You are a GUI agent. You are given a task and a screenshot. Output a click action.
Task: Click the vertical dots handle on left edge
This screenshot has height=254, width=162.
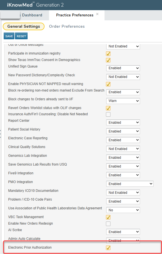pyautogui.click(x=1, y=134)
